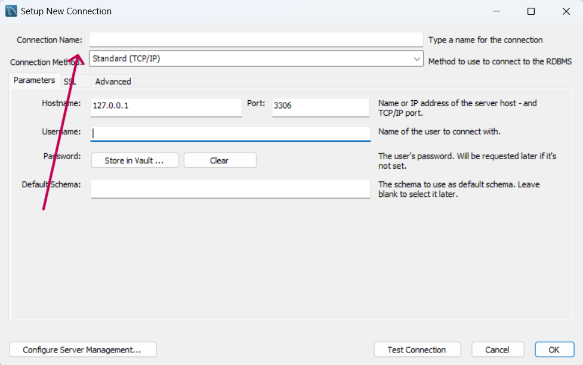Open Configure Server Management
The image size is (583, 365).
pos(82,349)
